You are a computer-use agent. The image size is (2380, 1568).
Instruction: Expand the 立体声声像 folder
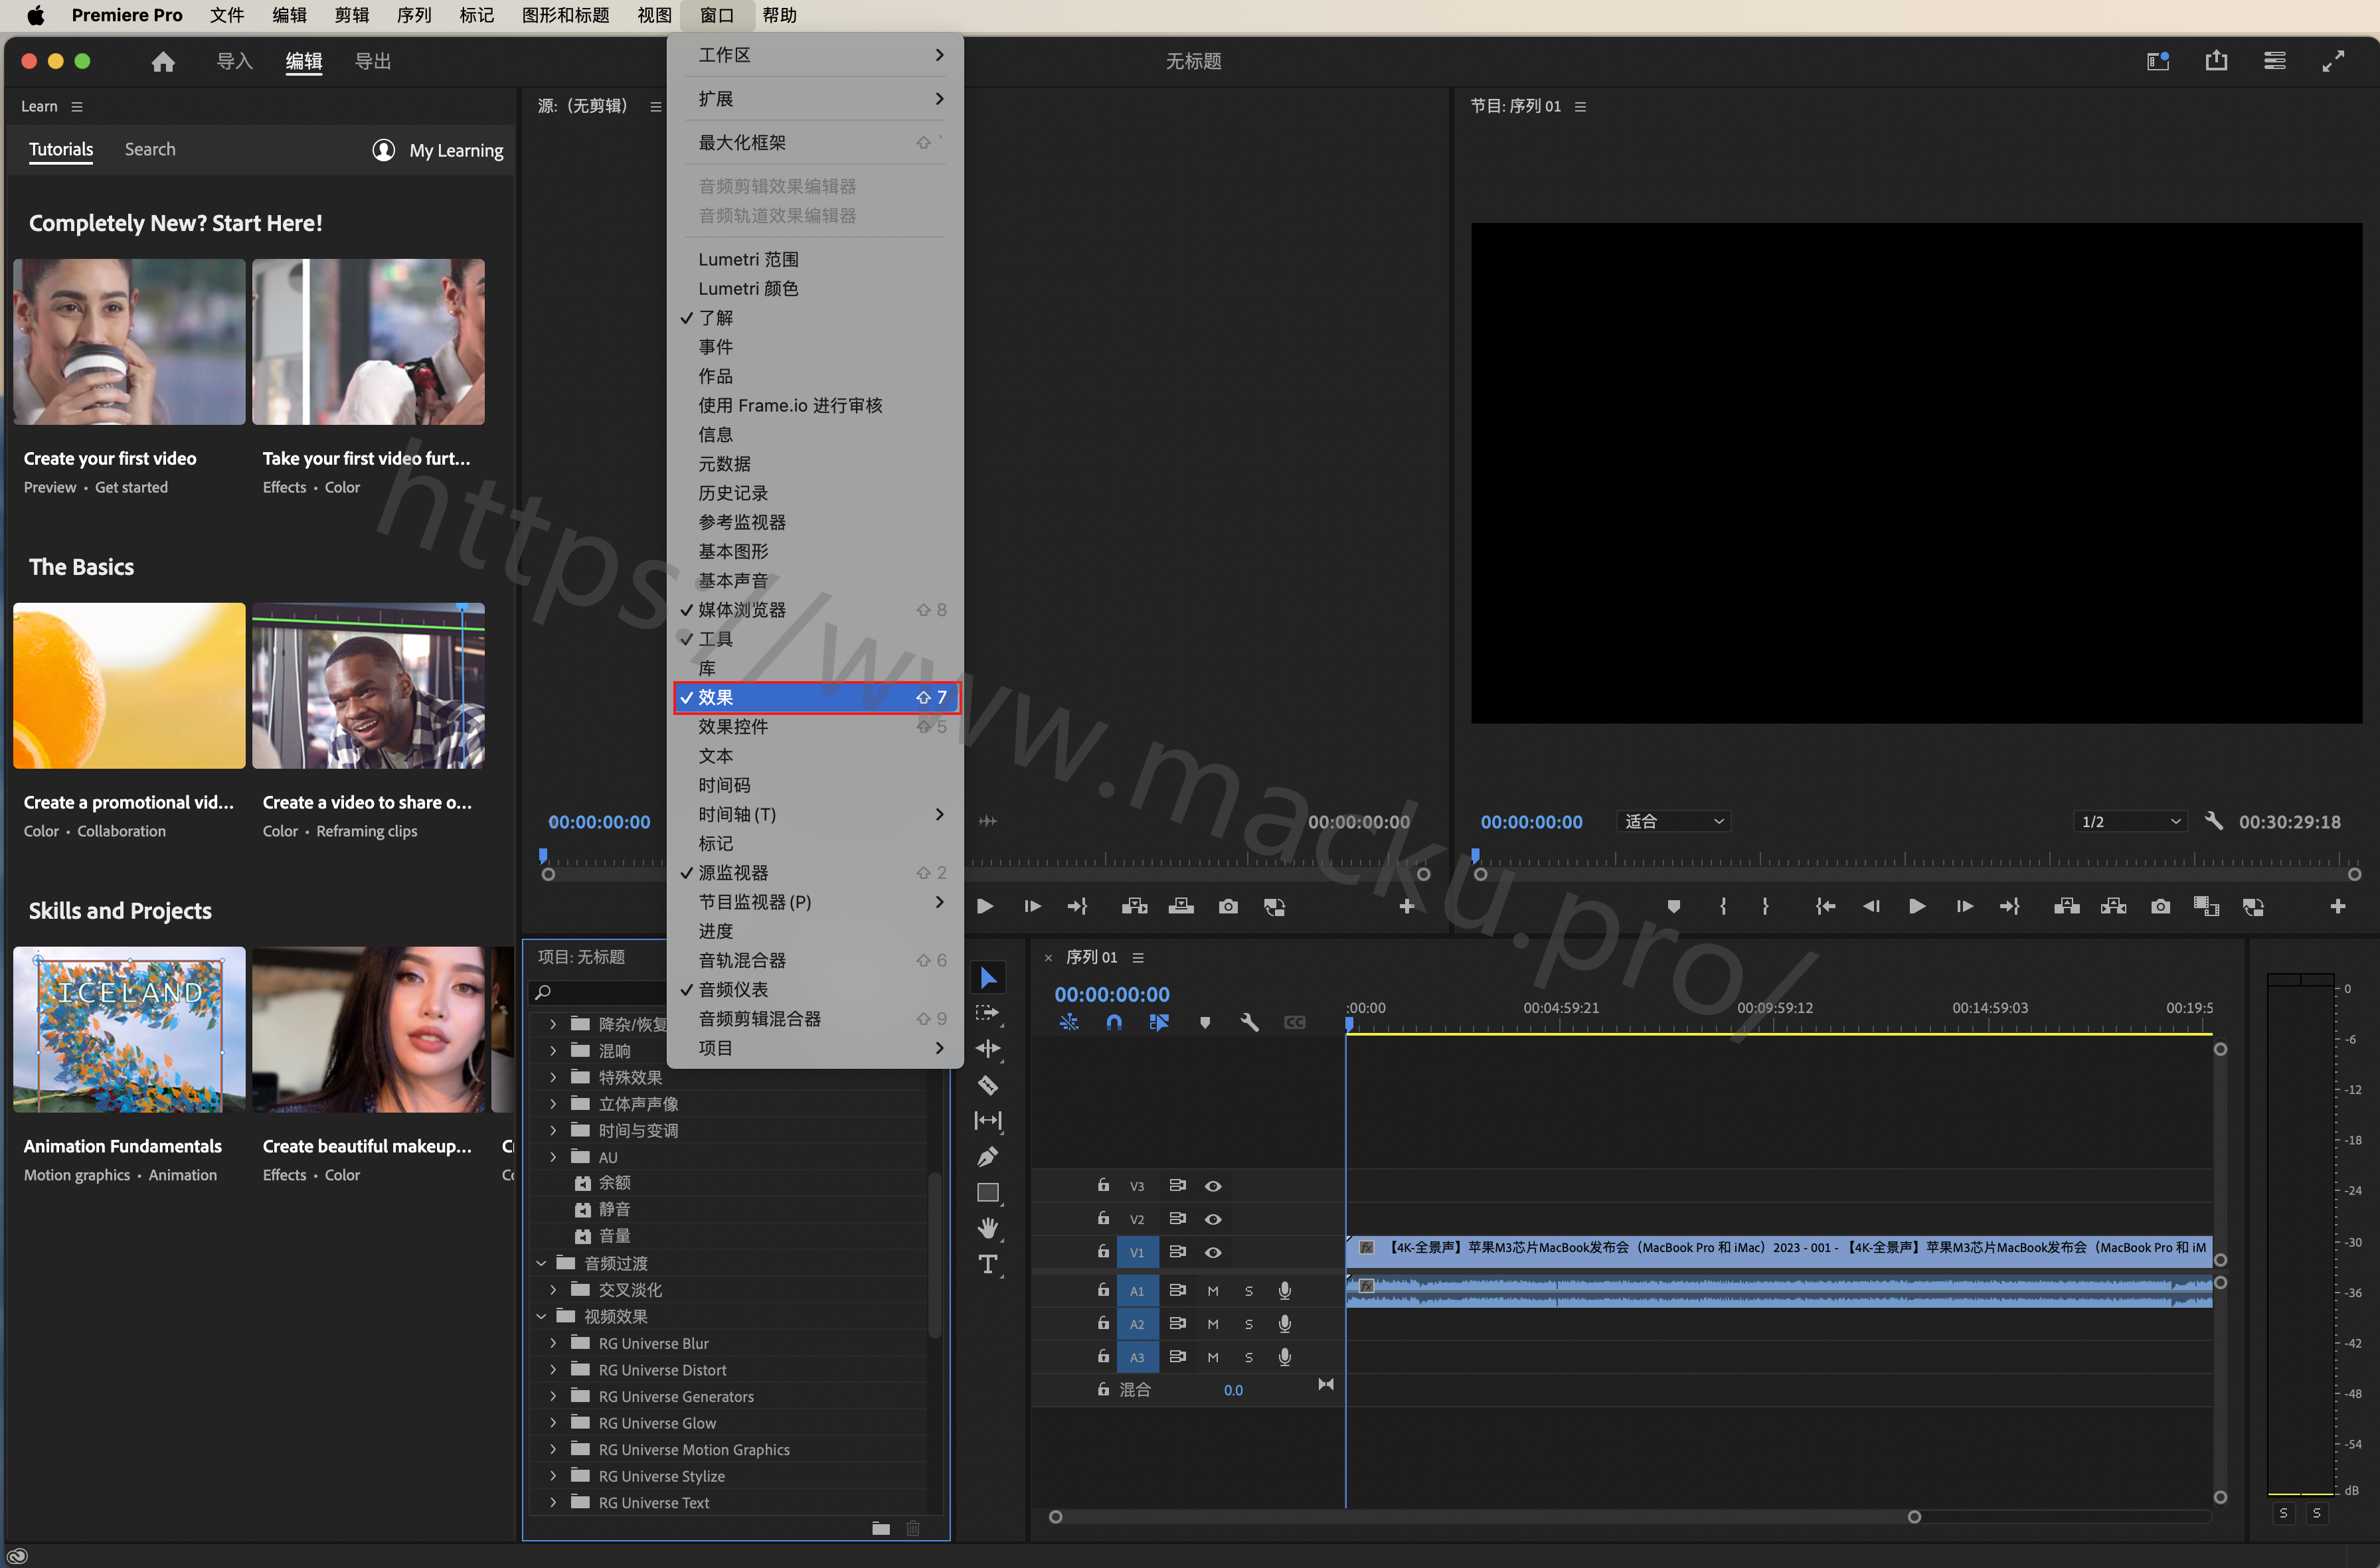point(552,1104)
